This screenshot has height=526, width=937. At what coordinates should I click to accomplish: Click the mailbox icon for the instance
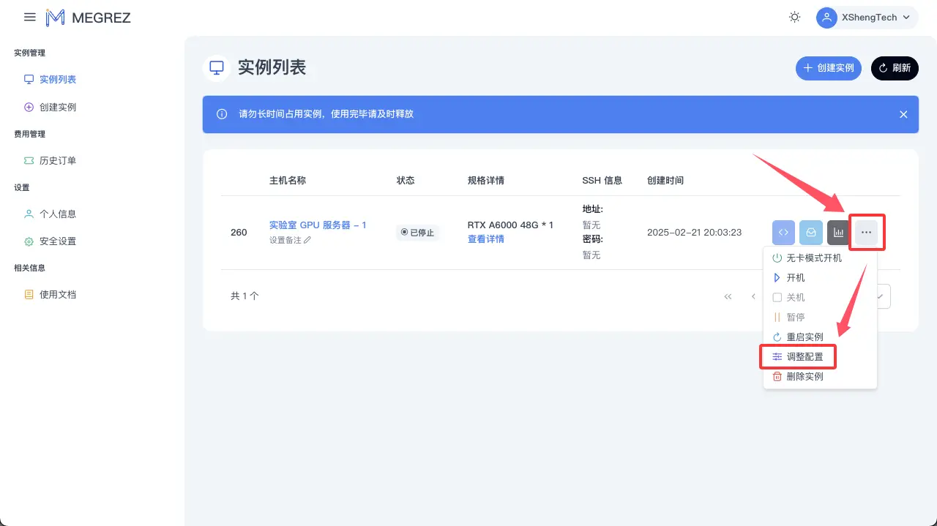810,232
